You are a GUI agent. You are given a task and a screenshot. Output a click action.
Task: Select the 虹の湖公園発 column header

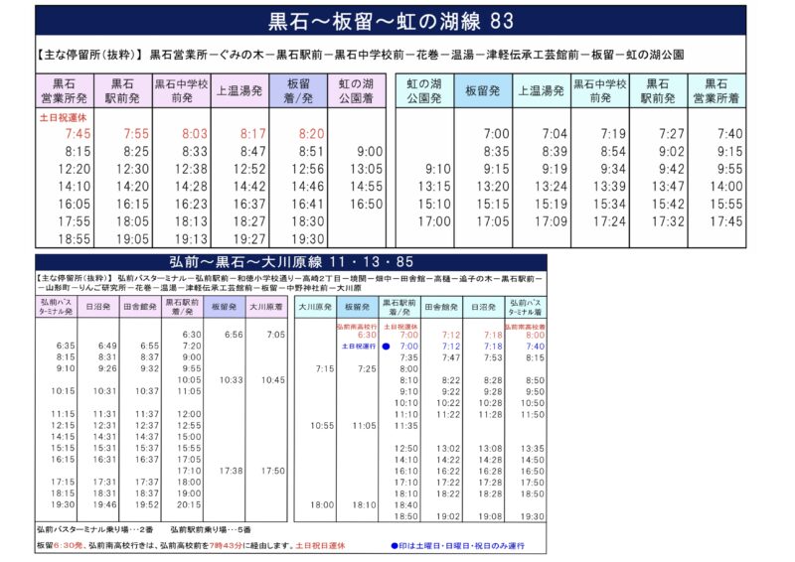pyautogui.click(x=424, y=91)
